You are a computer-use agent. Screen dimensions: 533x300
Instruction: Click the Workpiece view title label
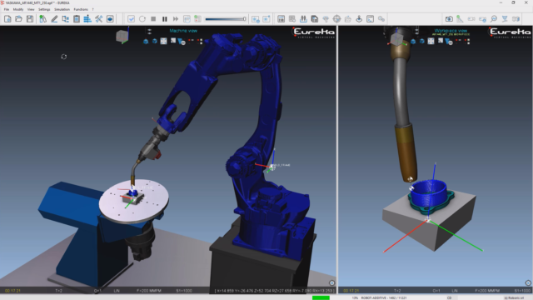click(x=451, y=31)
